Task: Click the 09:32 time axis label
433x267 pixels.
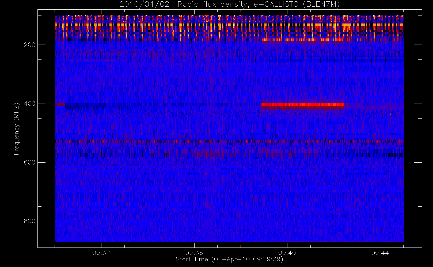Action: click(x=101, y=253)
